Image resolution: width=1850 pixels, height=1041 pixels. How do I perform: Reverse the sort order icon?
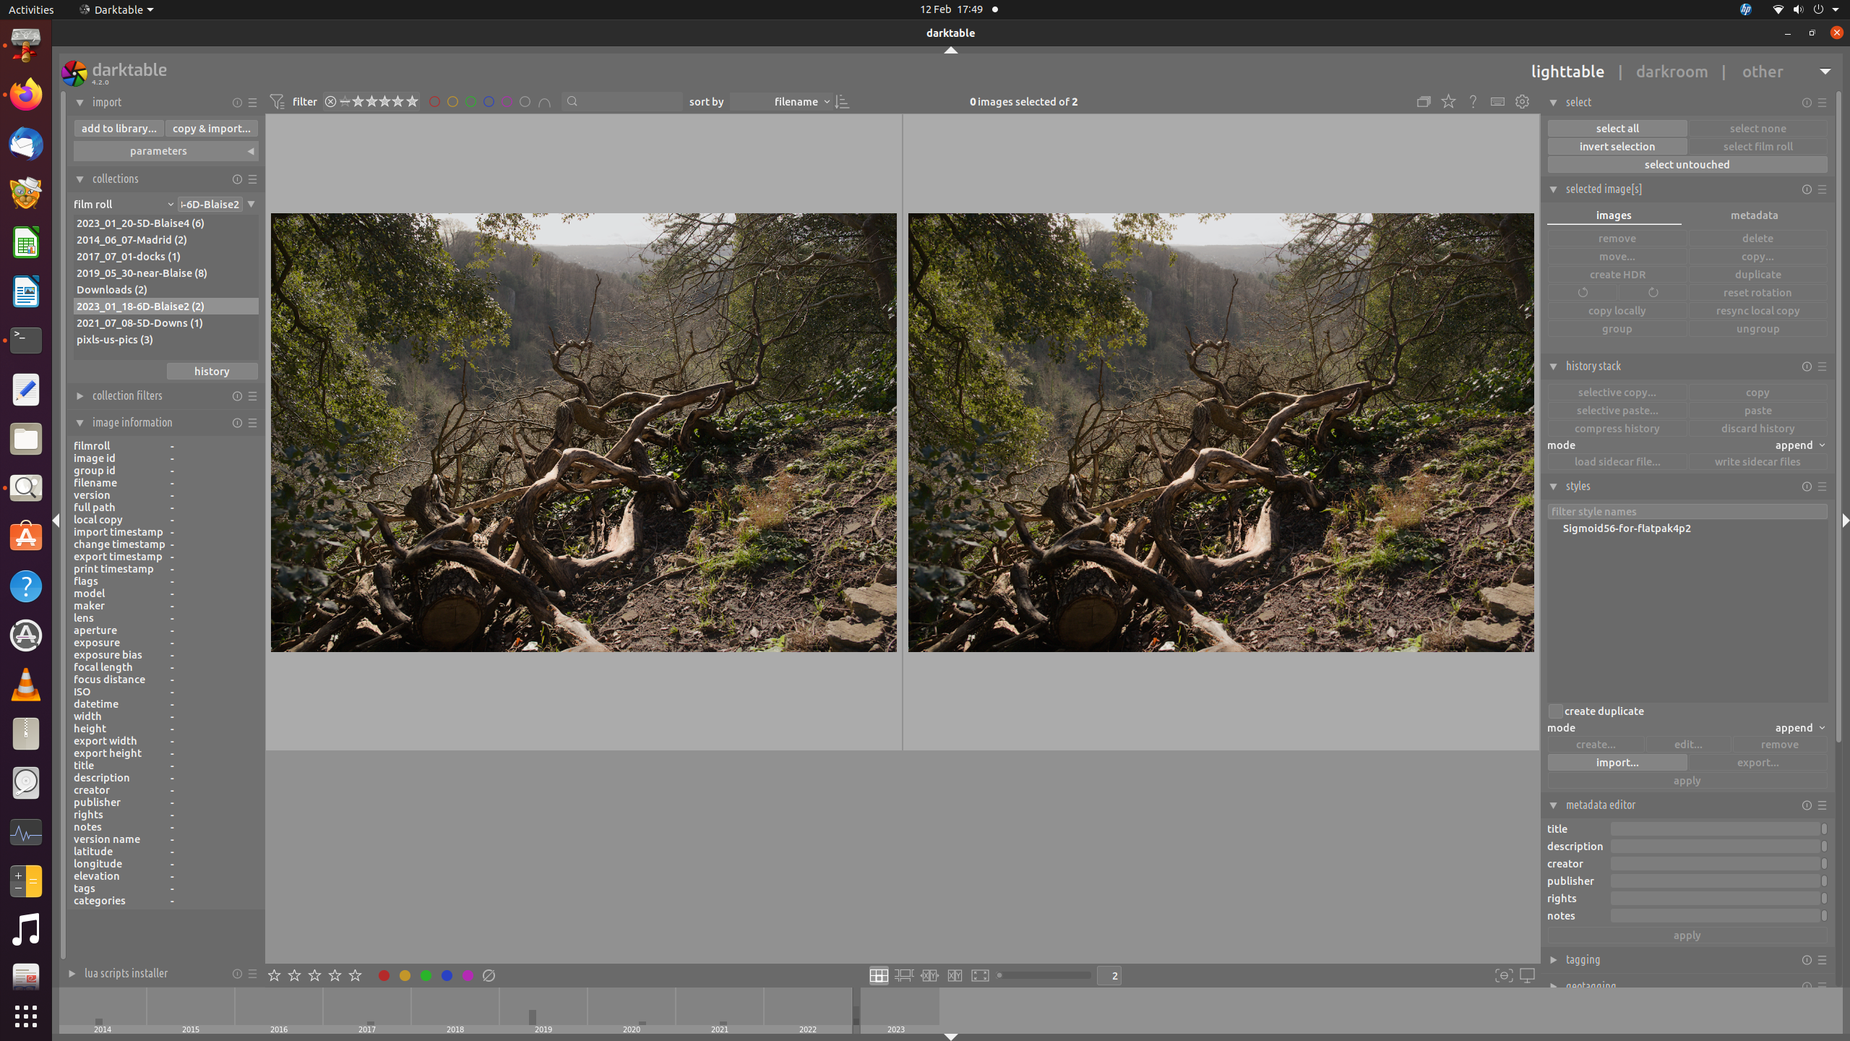pyautogui.click(x=842, y=102)
